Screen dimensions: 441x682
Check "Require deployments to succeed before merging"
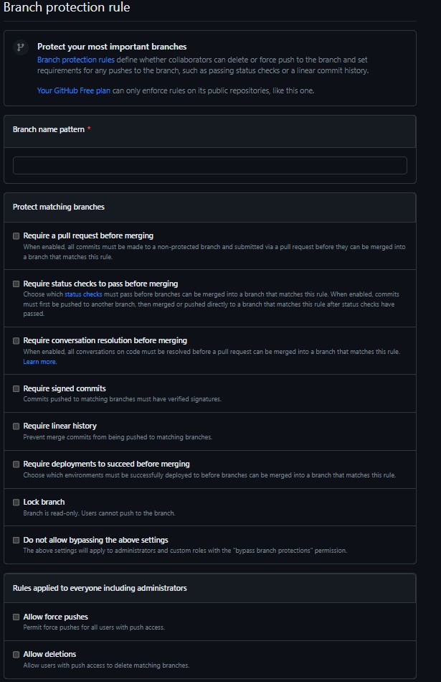pos(16,464)
